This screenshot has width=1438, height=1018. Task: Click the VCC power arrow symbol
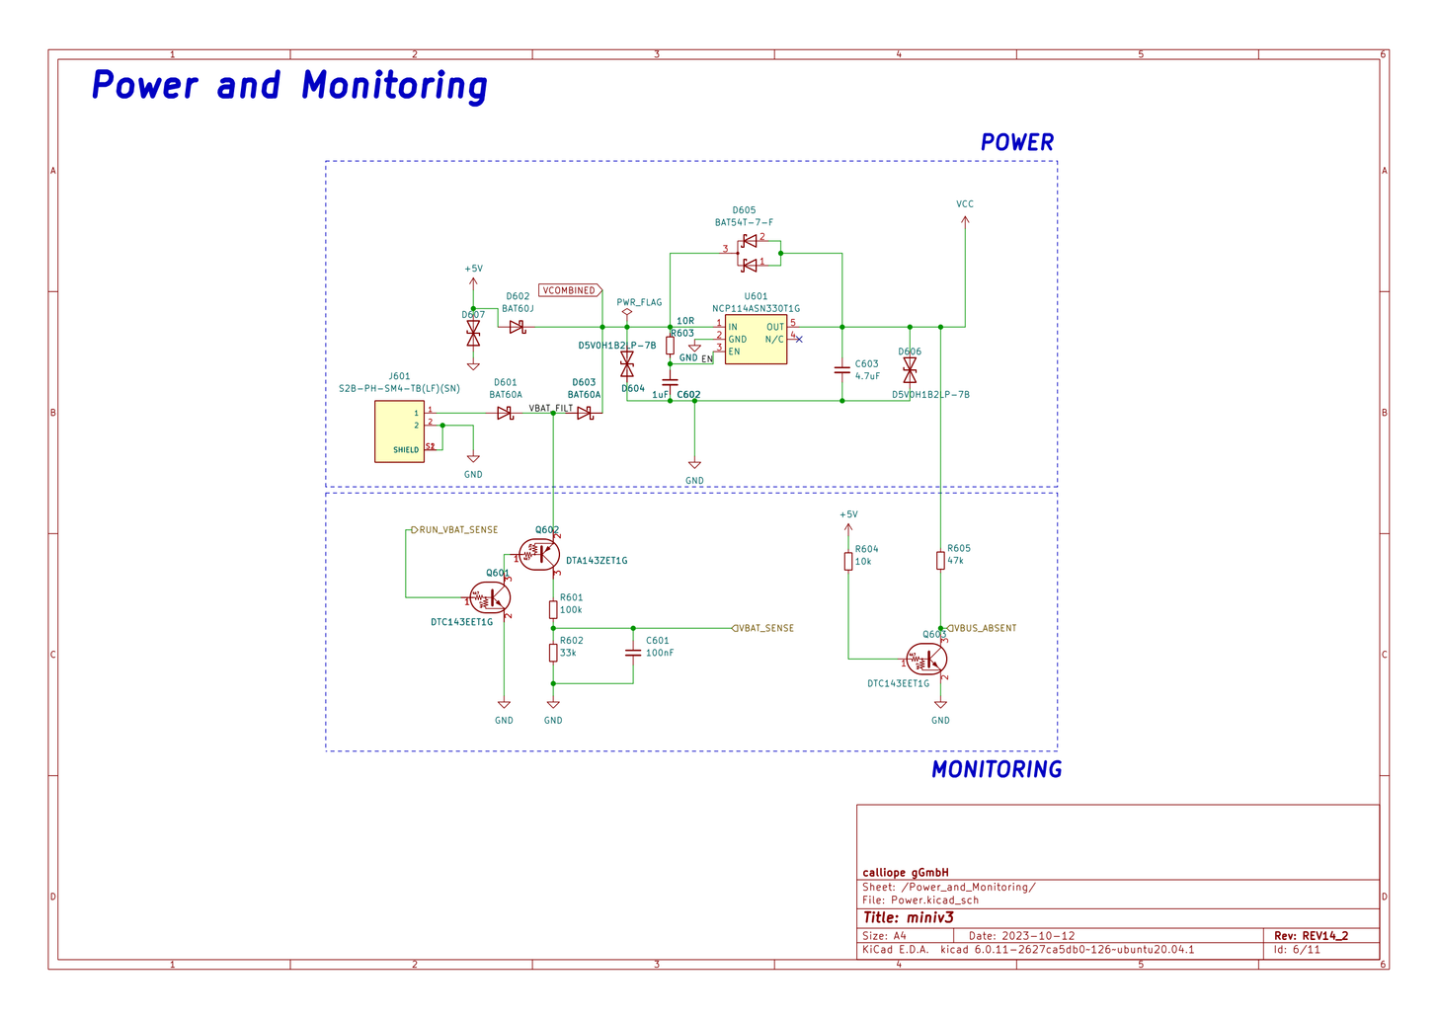click(x=965, y=221)
